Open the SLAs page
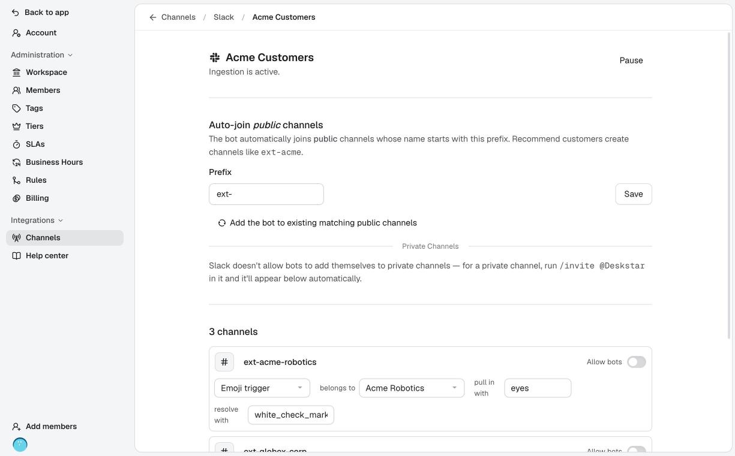This screenshot has width=735, height=456. tap(65, 144)
